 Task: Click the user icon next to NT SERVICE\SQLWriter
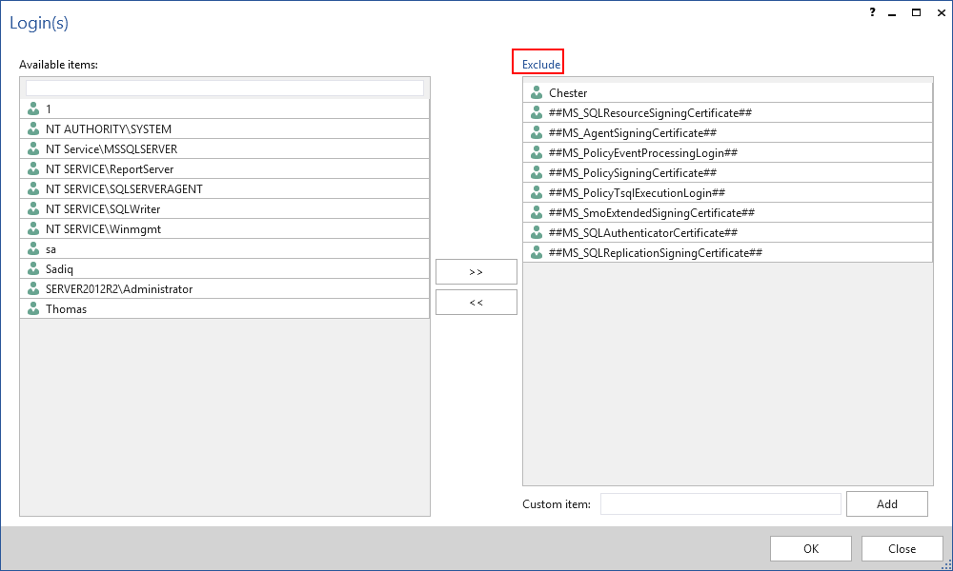click(x=33, y=208)
